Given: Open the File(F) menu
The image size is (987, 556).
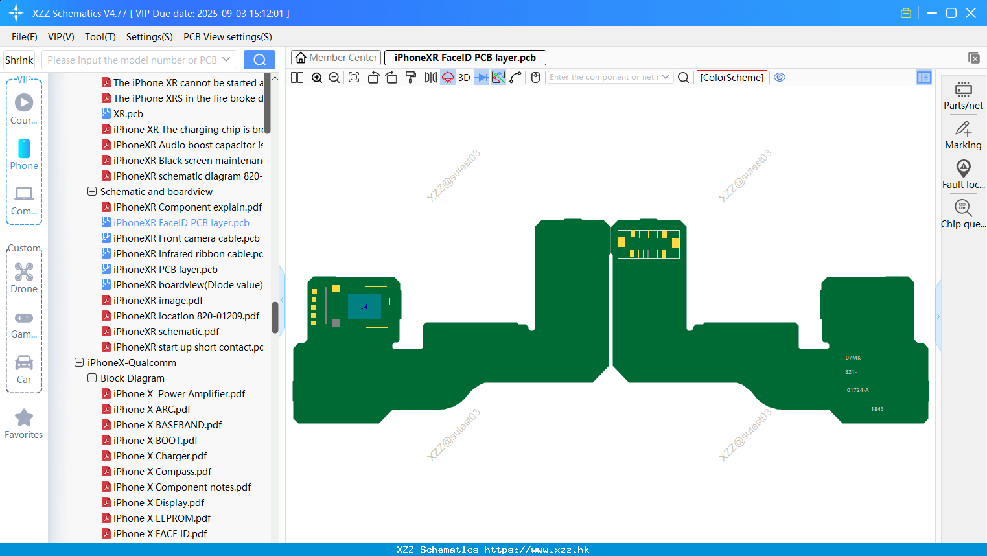Looking at the screenshot, I should [x=25, y=37].
